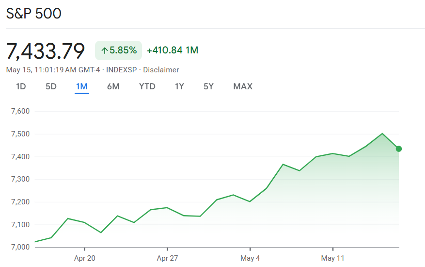Show the YTD time range
This screenshot has width=425, height=267.
(x=147, y=86)
